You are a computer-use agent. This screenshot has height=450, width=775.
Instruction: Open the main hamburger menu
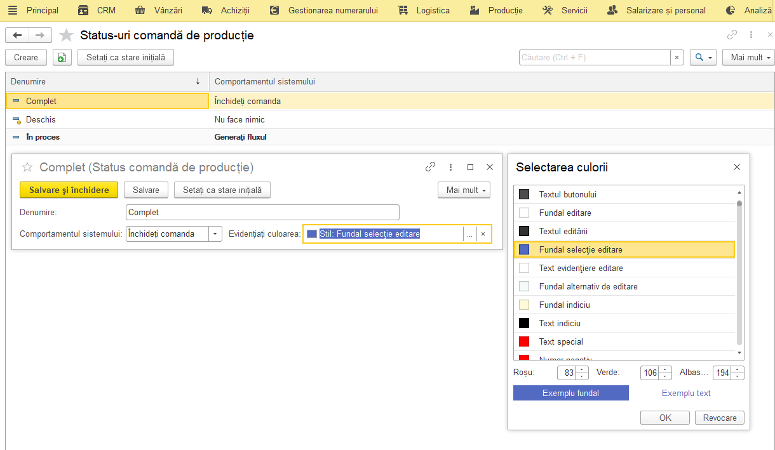pos(13,10)
